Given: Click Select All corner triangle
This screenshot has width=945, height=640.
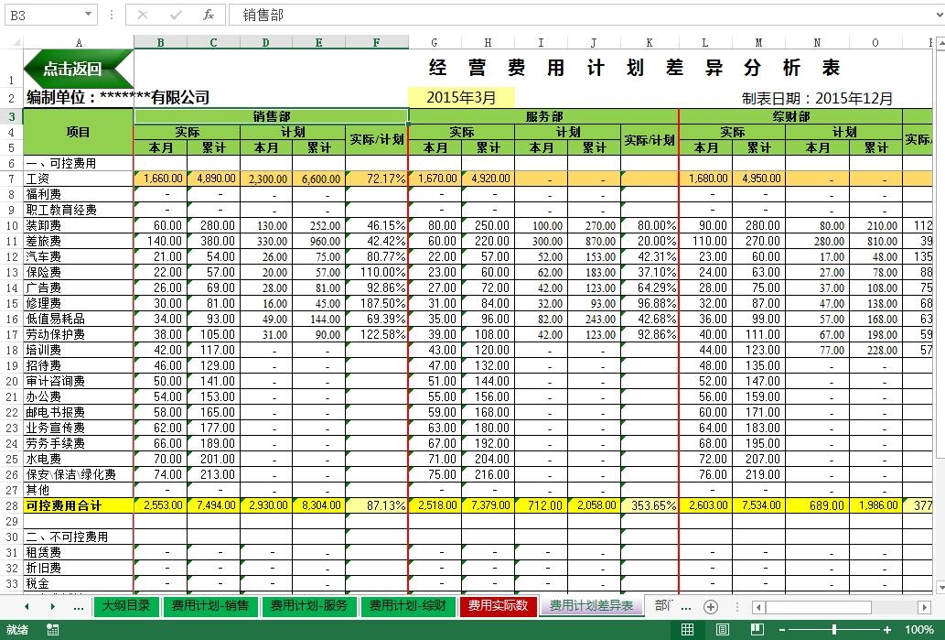Looking at the screenshot, I should tap(12, 42).
